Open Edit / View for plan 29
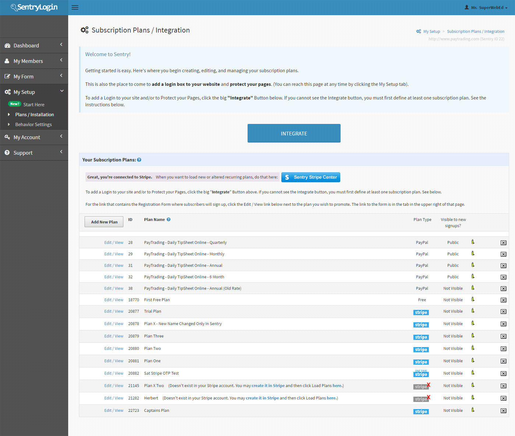 114,254
